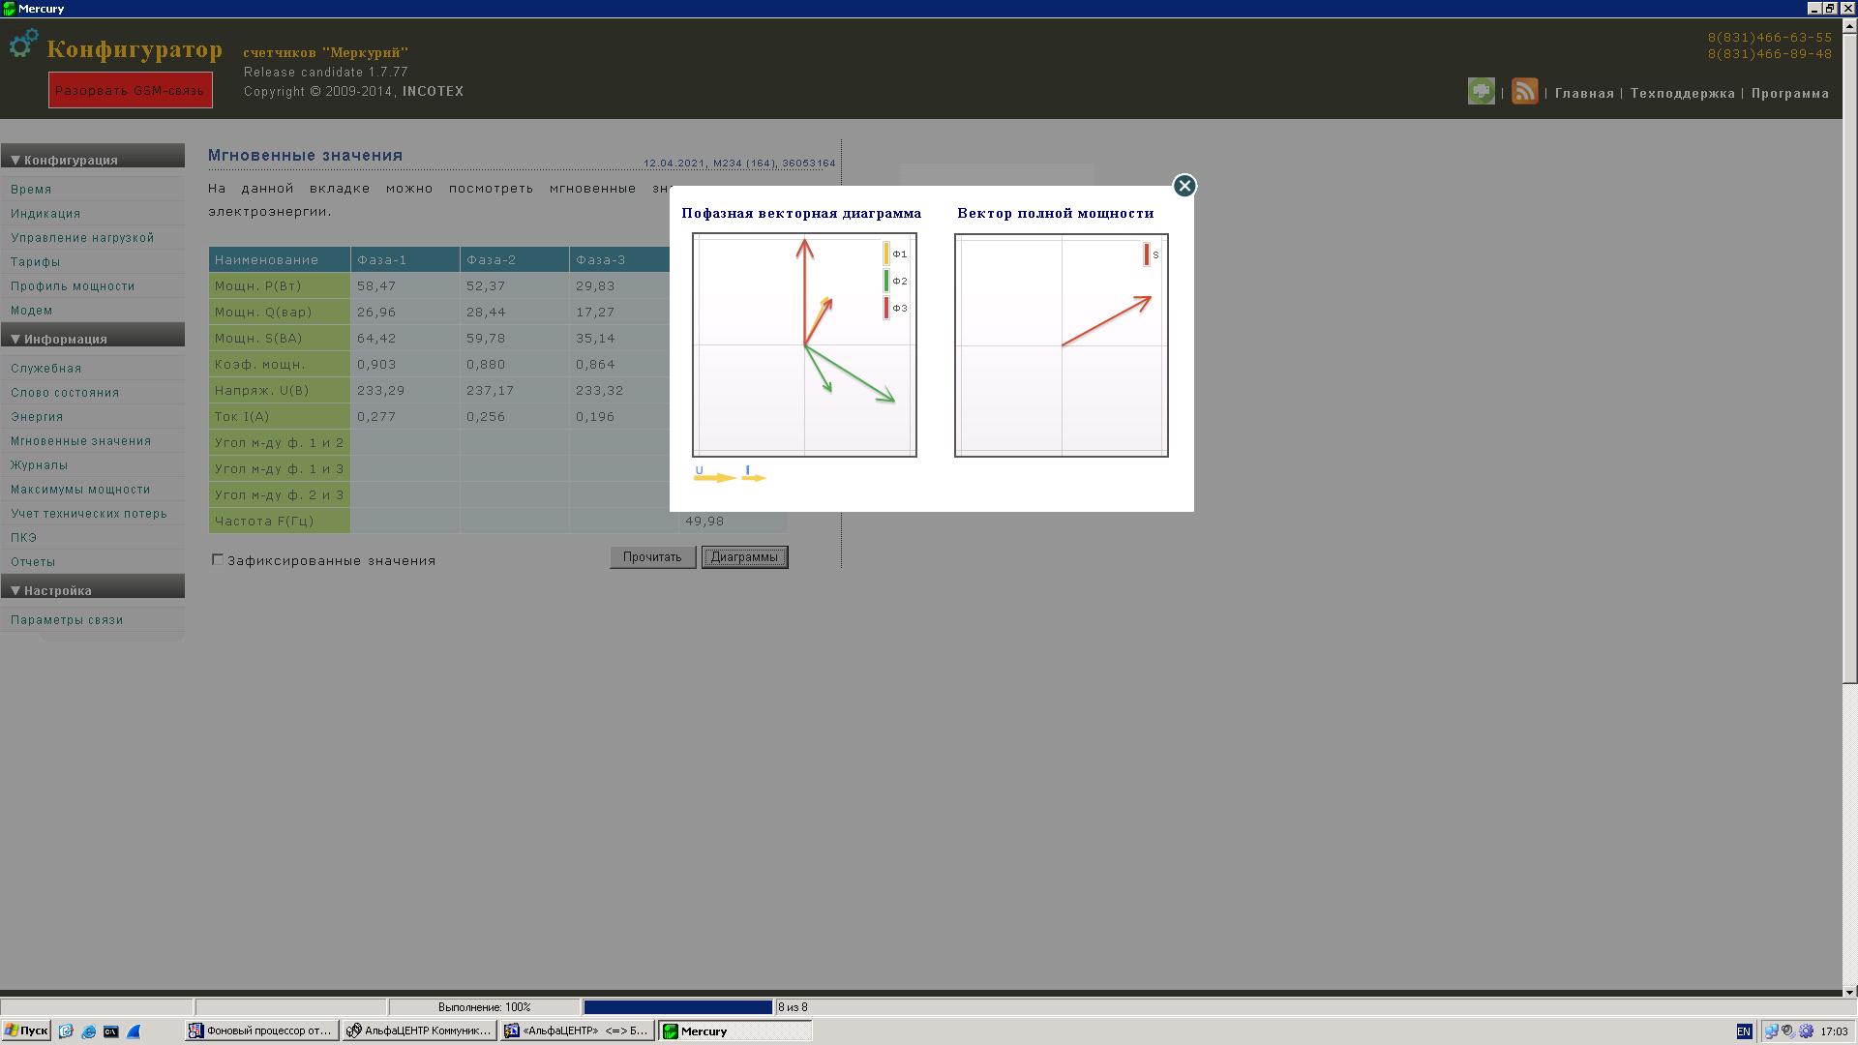The width and height of the screenshot is (1858, 1045).
Task: Click the meter info link 12.04.2021, M234
Action: point(739,164)
